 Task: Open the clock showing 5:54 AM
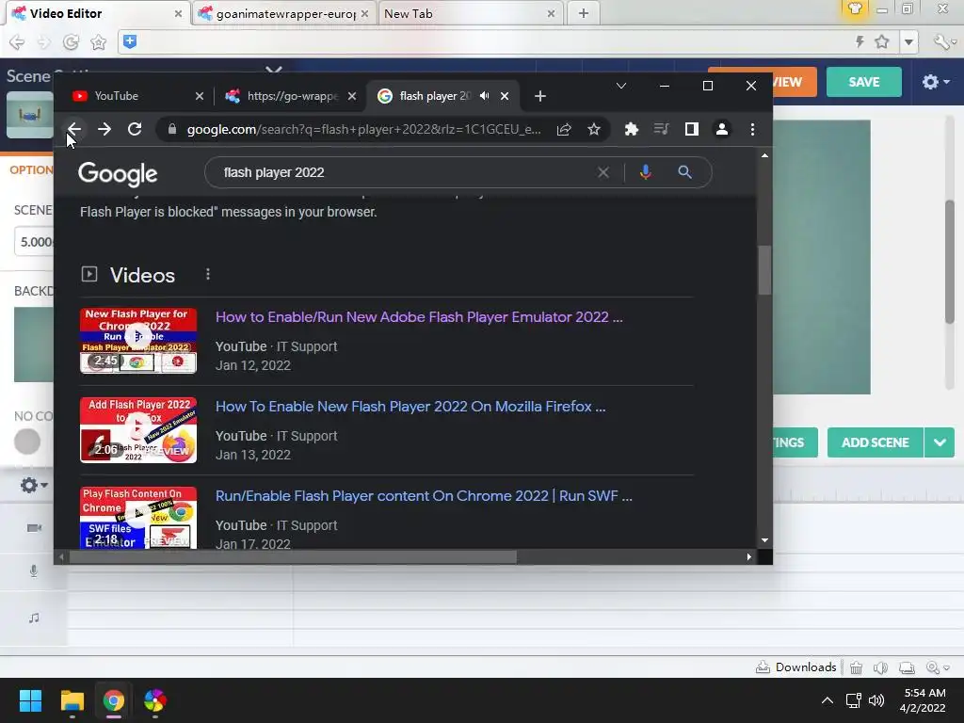923,700
